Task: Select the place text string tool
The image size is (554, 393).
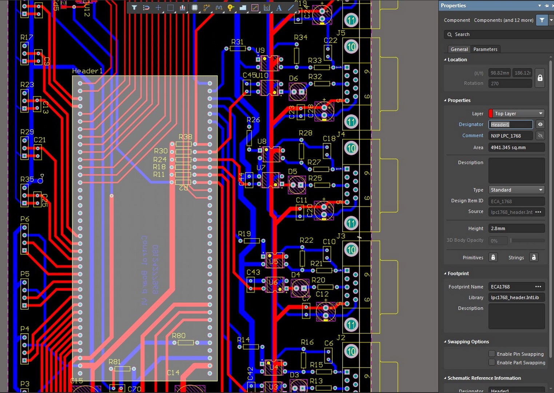Action: click(x=279, y=8)
